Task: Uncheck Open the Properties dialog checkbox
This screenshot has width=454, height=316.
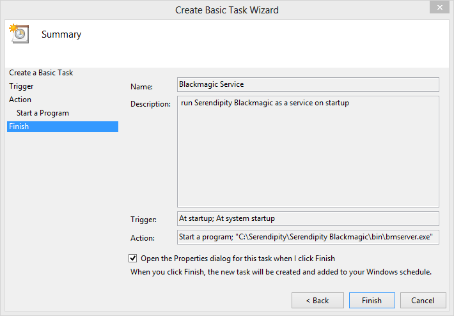Action: 133,258
